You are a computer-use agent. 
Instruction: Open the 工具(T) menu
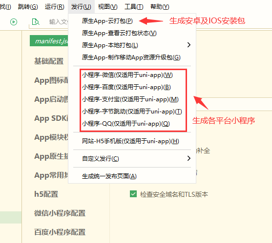click(134, 7)
